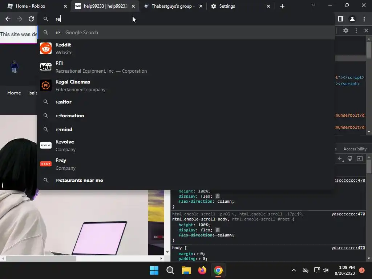
Task: Toggle element classes paint-roller icon
Action: (350, 158)
